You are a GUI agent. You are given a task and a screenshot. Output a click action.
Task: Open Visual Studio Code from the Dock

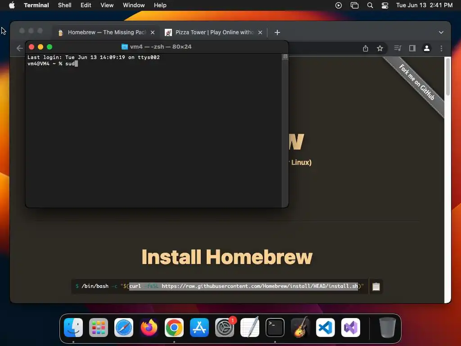pyautogui.click(x=325, y=328)
